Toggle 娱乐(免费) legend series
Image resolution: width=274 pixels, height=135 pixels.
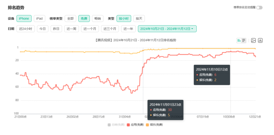[x=155, y=125]
